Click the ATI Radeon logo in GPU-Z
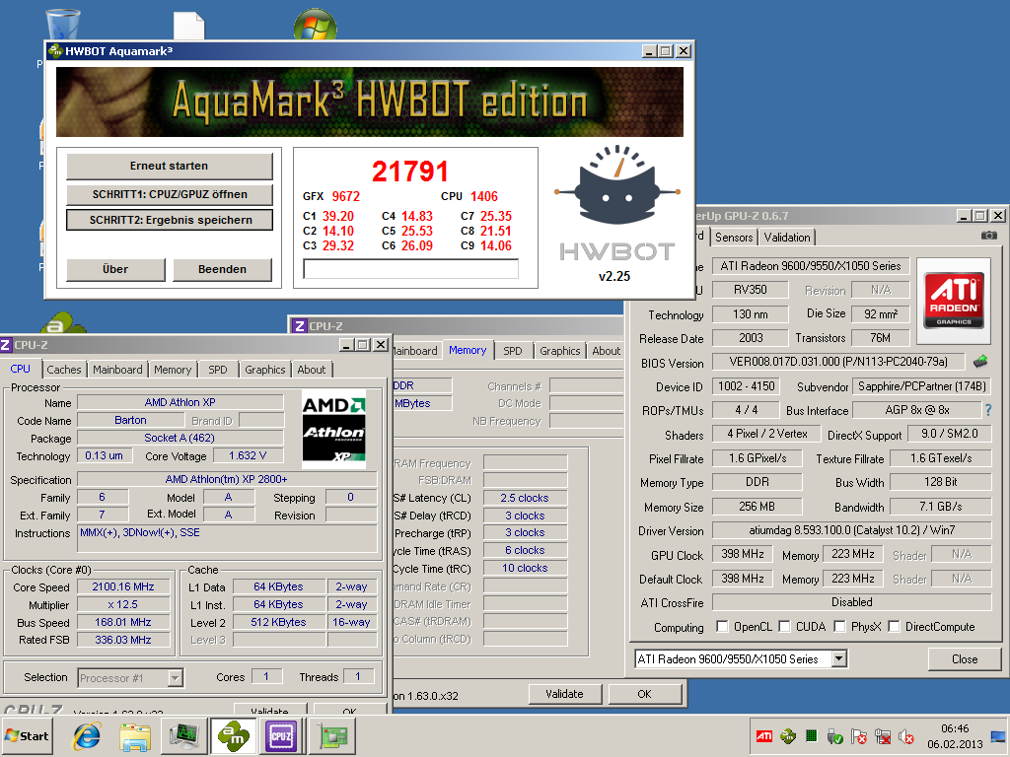Image resolution: width=1010 pixels, height=757 pixels. pos(954,300)
